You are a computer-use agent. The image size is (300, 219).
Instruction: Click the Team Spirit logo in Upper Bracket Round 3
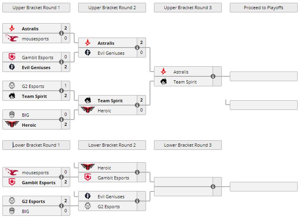click(x=164, y=82)
